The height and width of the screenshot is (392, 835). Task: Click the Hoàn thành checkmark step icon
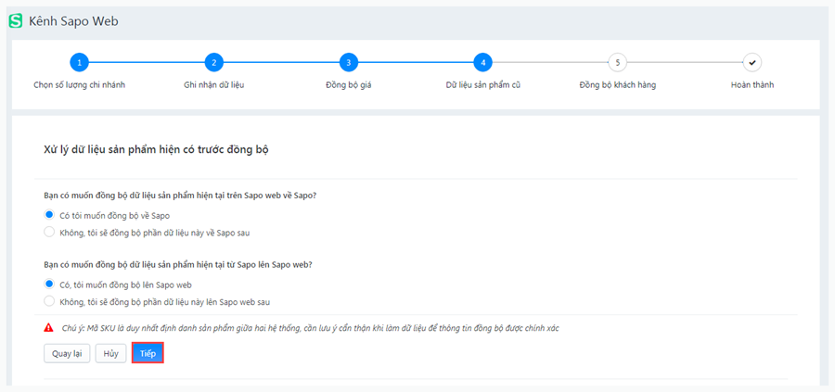coord(751,63)
